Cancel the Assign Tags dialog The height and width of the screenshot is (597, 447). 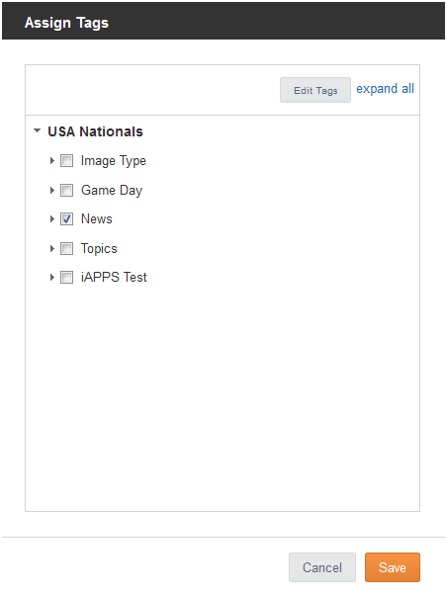(322, 567)
